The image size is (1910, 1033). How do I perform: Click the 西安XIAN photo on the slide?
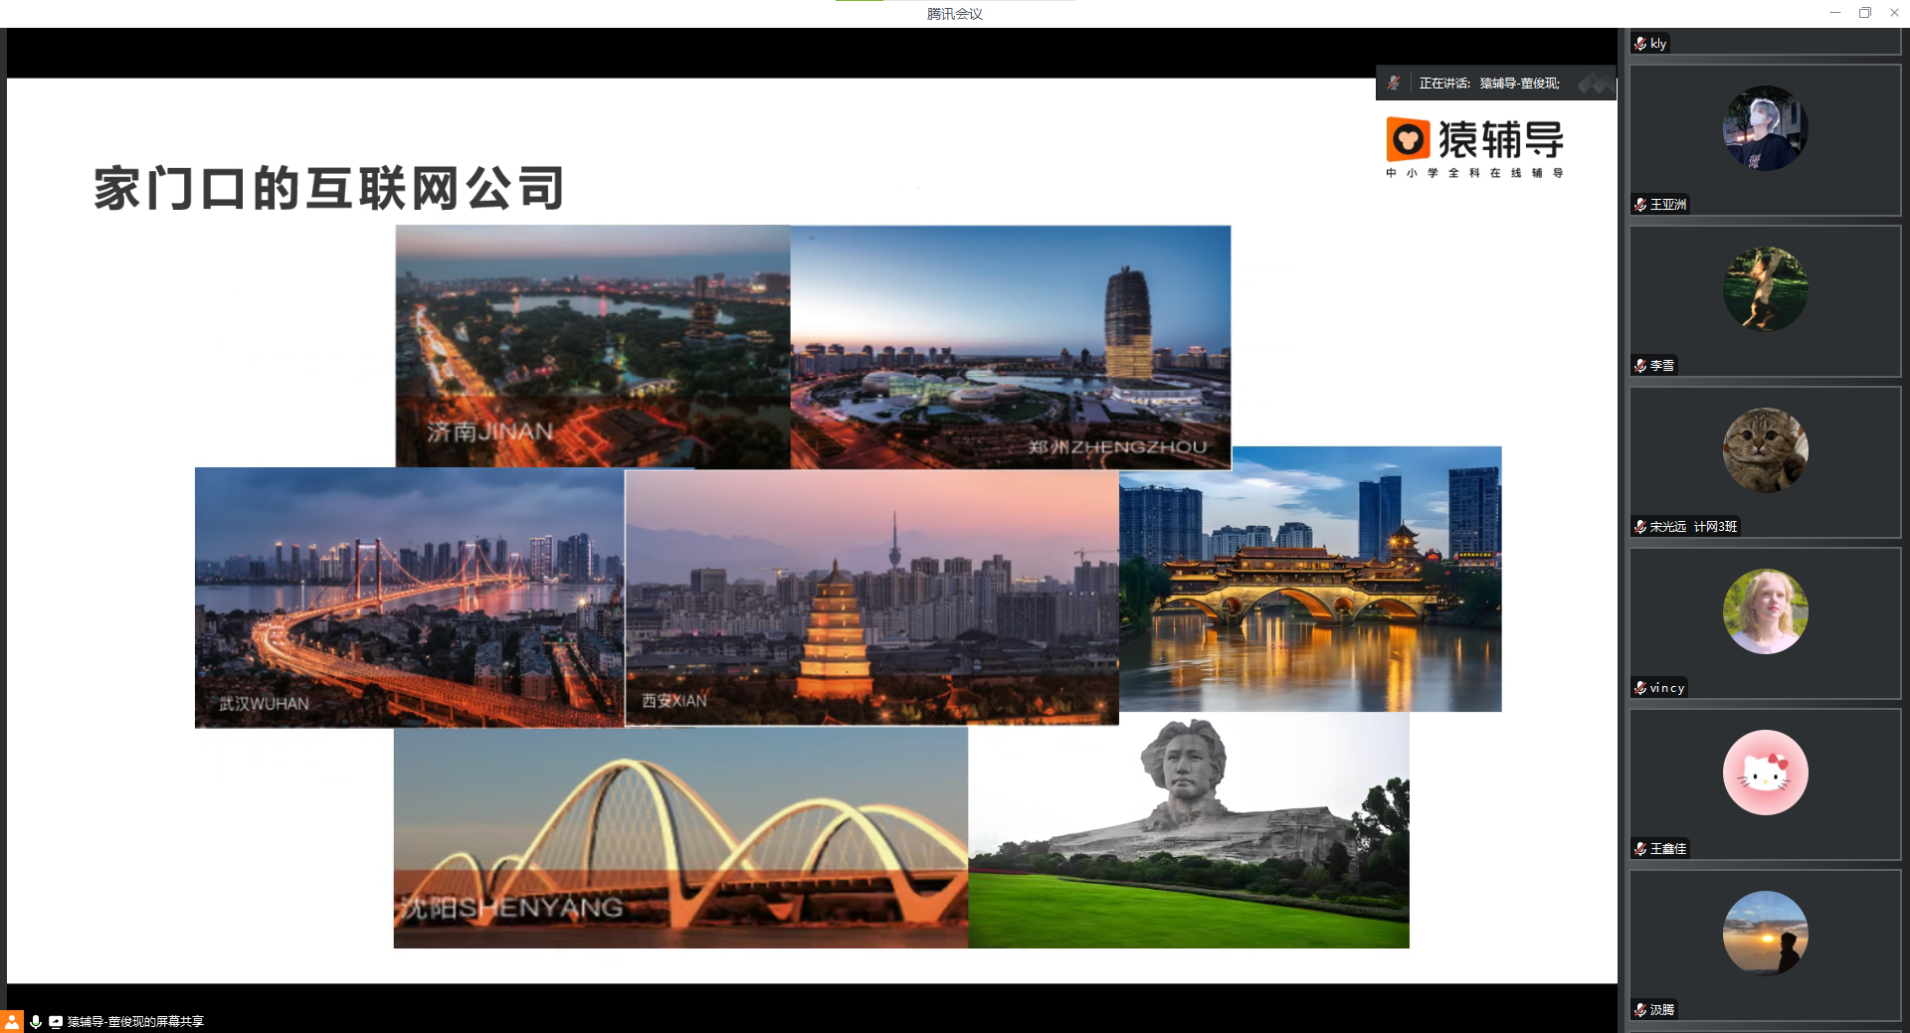pyautogui.click(x=871, y=598)
